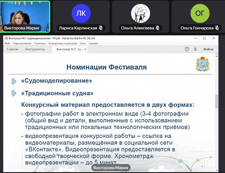
Task: Click the «Традиционные судна» nomination text
Action: click(x=57, y=93)
